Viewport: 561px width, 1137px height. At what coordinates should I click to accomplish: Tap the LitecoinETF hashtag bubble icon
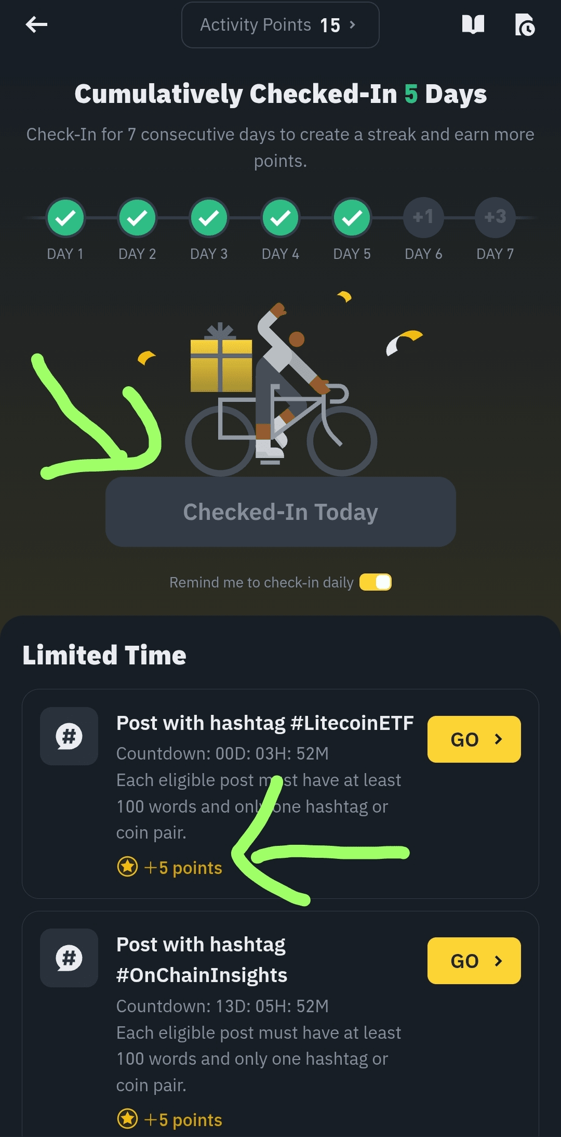click(x=69, y=736)
